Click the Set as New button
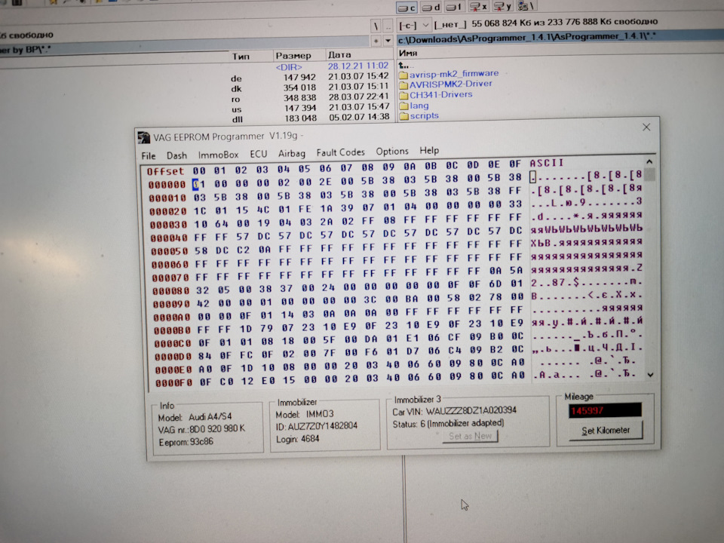 pyautogui.click(x=470, y=437)
